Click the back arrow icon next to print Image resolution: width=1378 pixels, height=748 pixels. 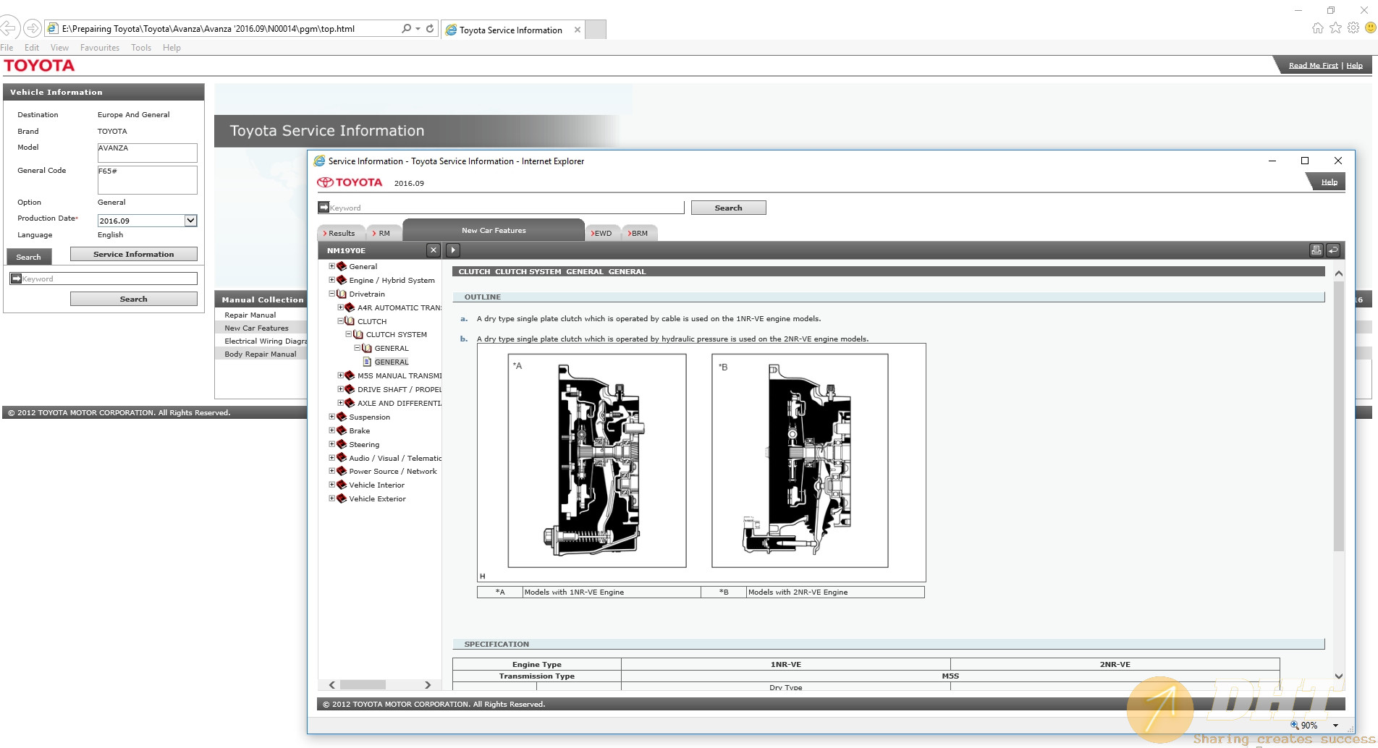[x=1333, y=250]
